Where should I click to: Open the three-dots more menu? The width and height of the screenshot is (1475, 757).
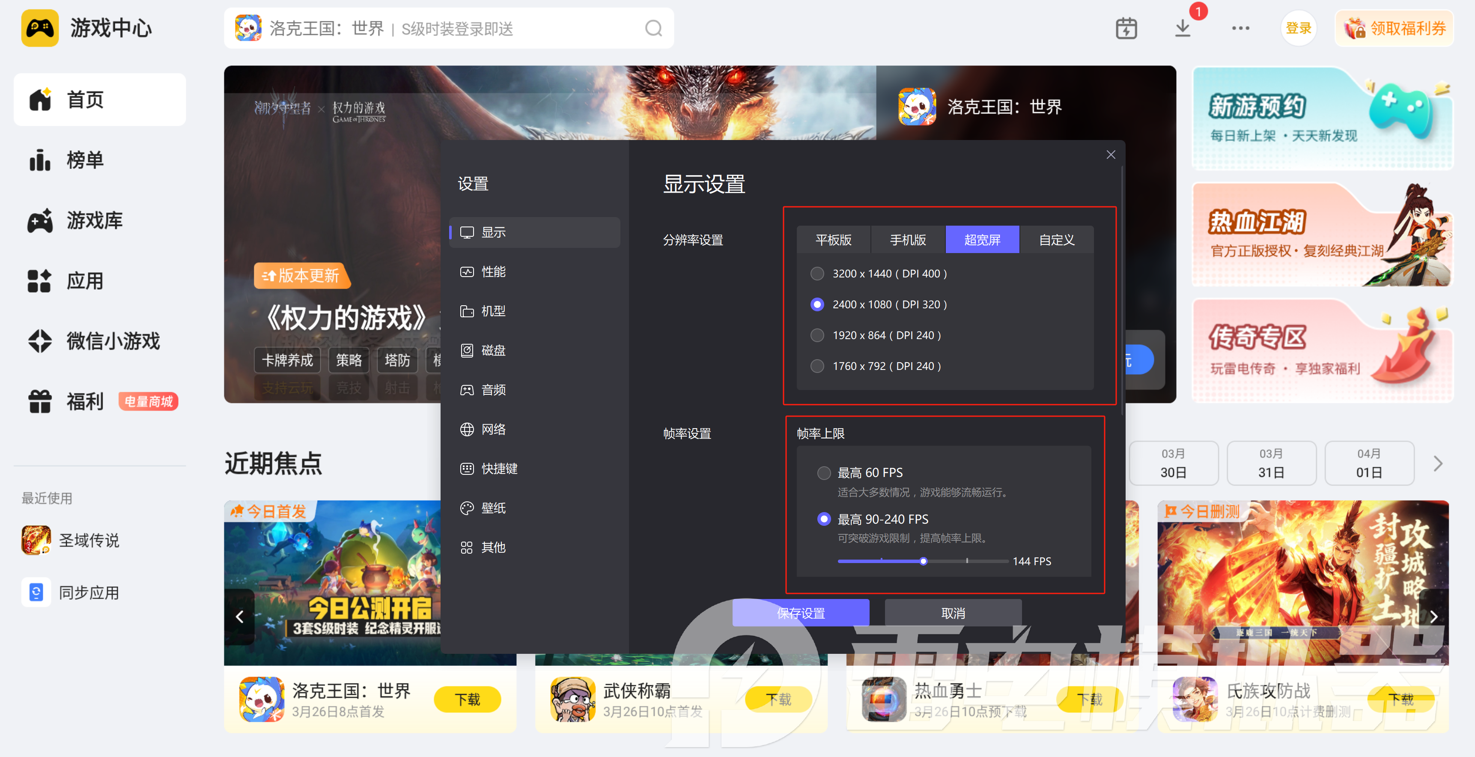coord(1240,28)
